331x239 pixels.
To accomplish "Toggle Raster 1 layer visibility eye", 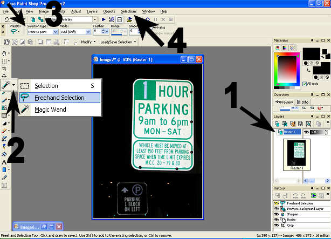I will pos(306,132).
